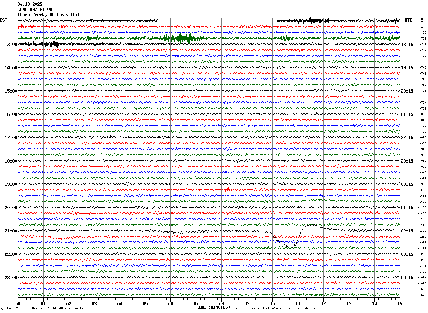
Task: Click minute tick 01 on bottom axis
Action: [x=43, y=303]
